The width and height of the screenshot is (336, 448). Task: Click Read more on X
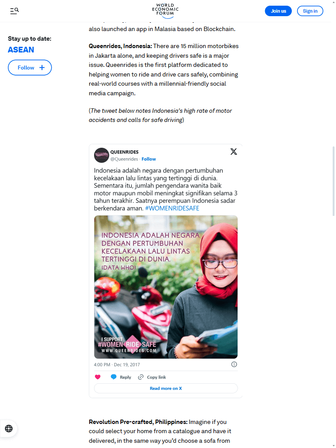pos(166,388)
